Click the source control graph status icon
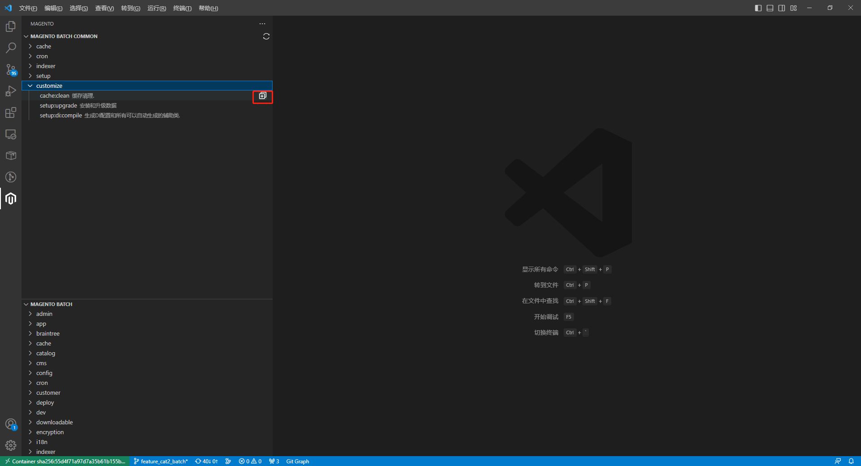The image size is (861, 466). pyautogui.click(x=228, y=461)
